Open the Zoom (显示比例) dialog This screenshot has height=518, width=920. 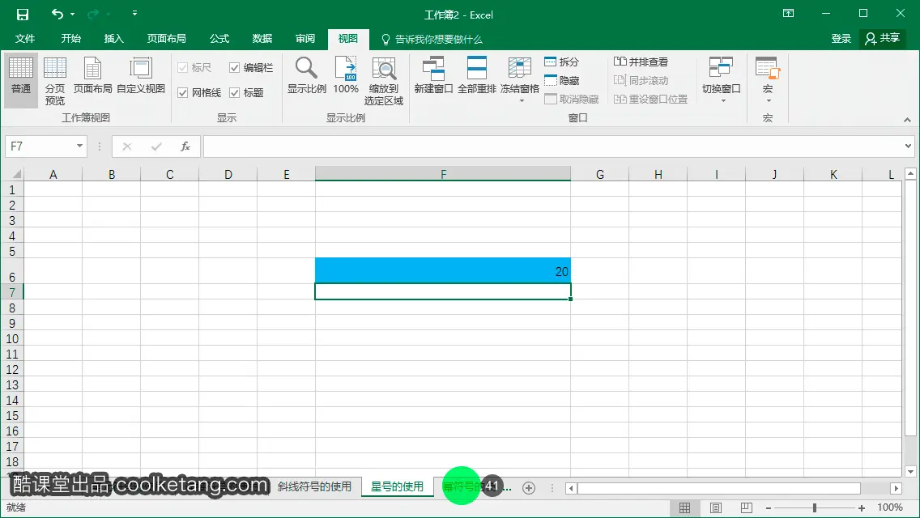[x=306, y=75]
